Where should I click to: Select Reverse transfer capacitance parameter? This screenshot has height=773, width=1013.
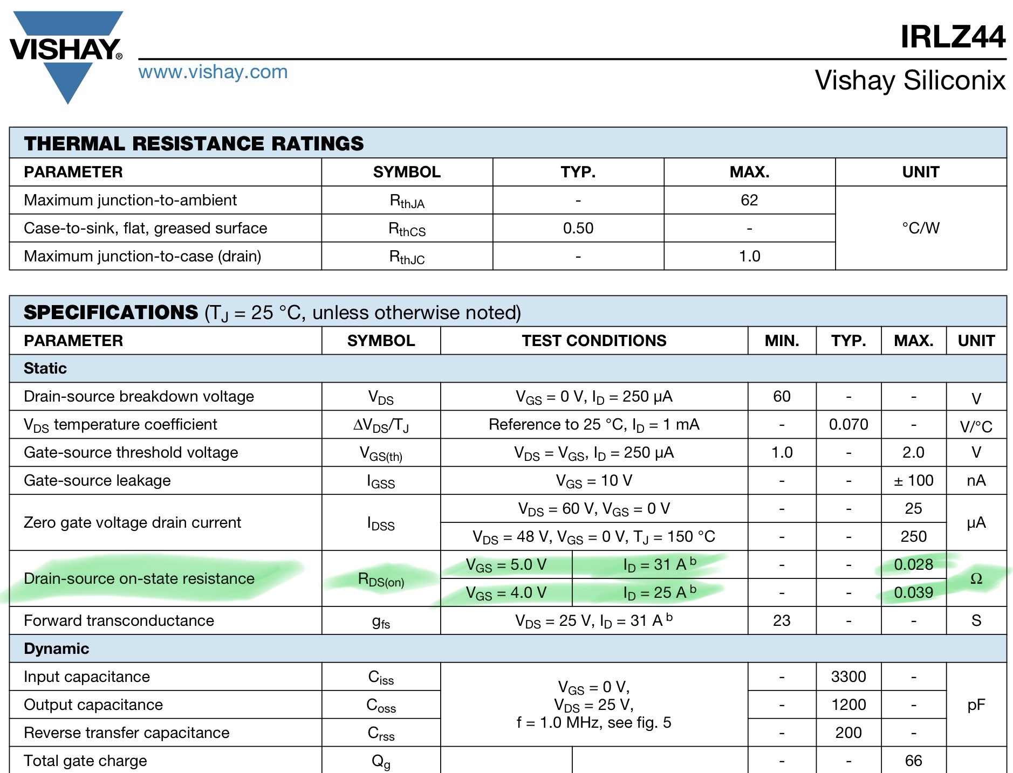pos(127,733)
